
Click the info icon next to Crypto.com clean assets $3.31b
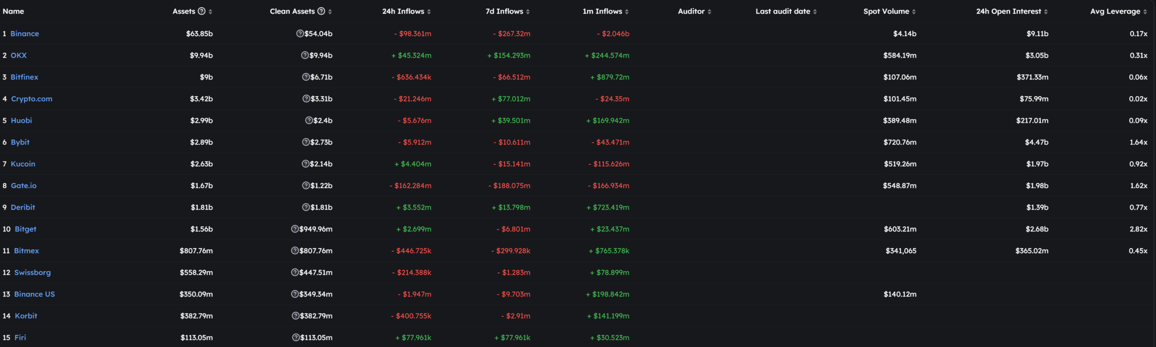[x=306, y=99]
